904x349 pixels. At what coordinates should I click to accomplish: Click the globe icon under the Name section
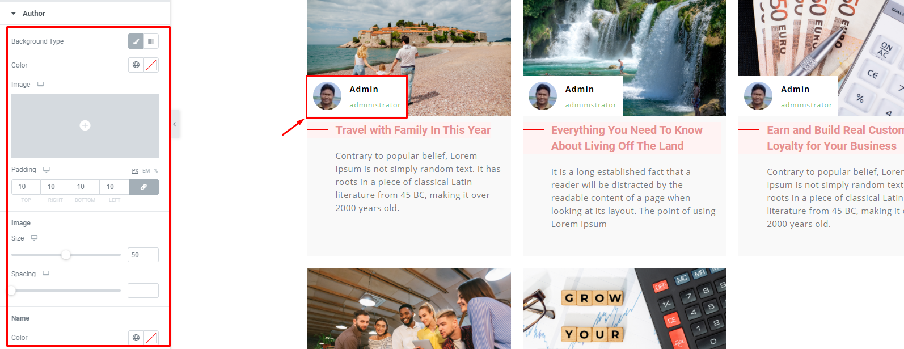(x=136, y=337)
